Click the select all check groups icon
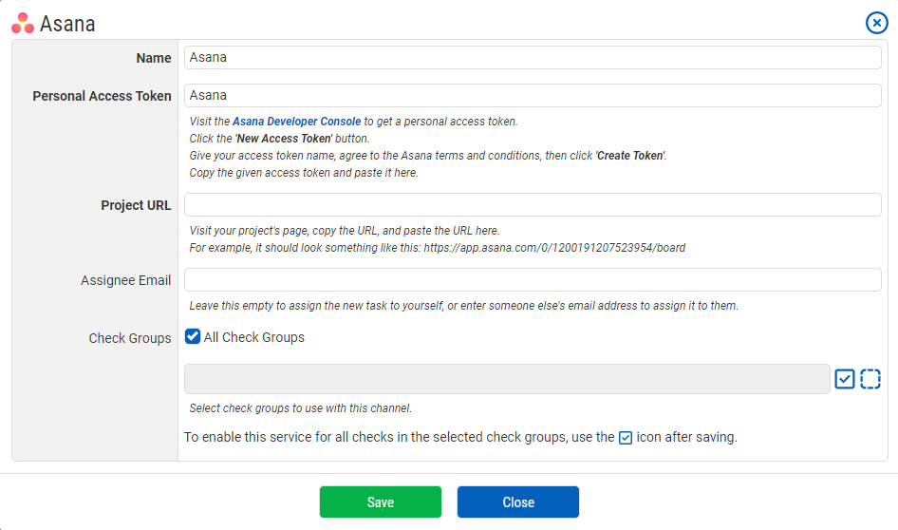This screenshot has height=530, width=898. coord(845,379)
